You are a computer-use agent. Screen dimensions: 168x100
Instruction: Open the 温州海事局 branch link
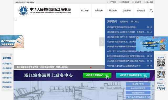click(7, 73)
